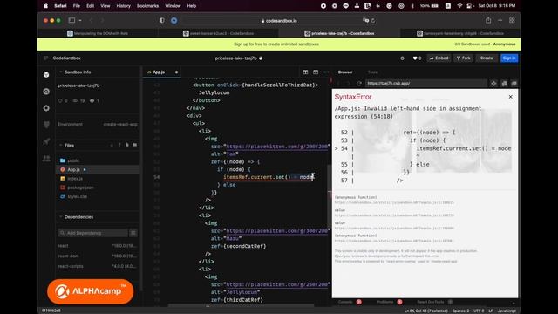This screenshot has width=558, height=314.
Task: Click the Embed button
Action: [439, 58]
